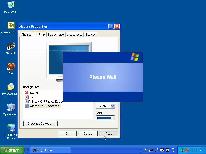Open the Start menu
Viewport: 206px width, 154px height.
tap(12, 150)
